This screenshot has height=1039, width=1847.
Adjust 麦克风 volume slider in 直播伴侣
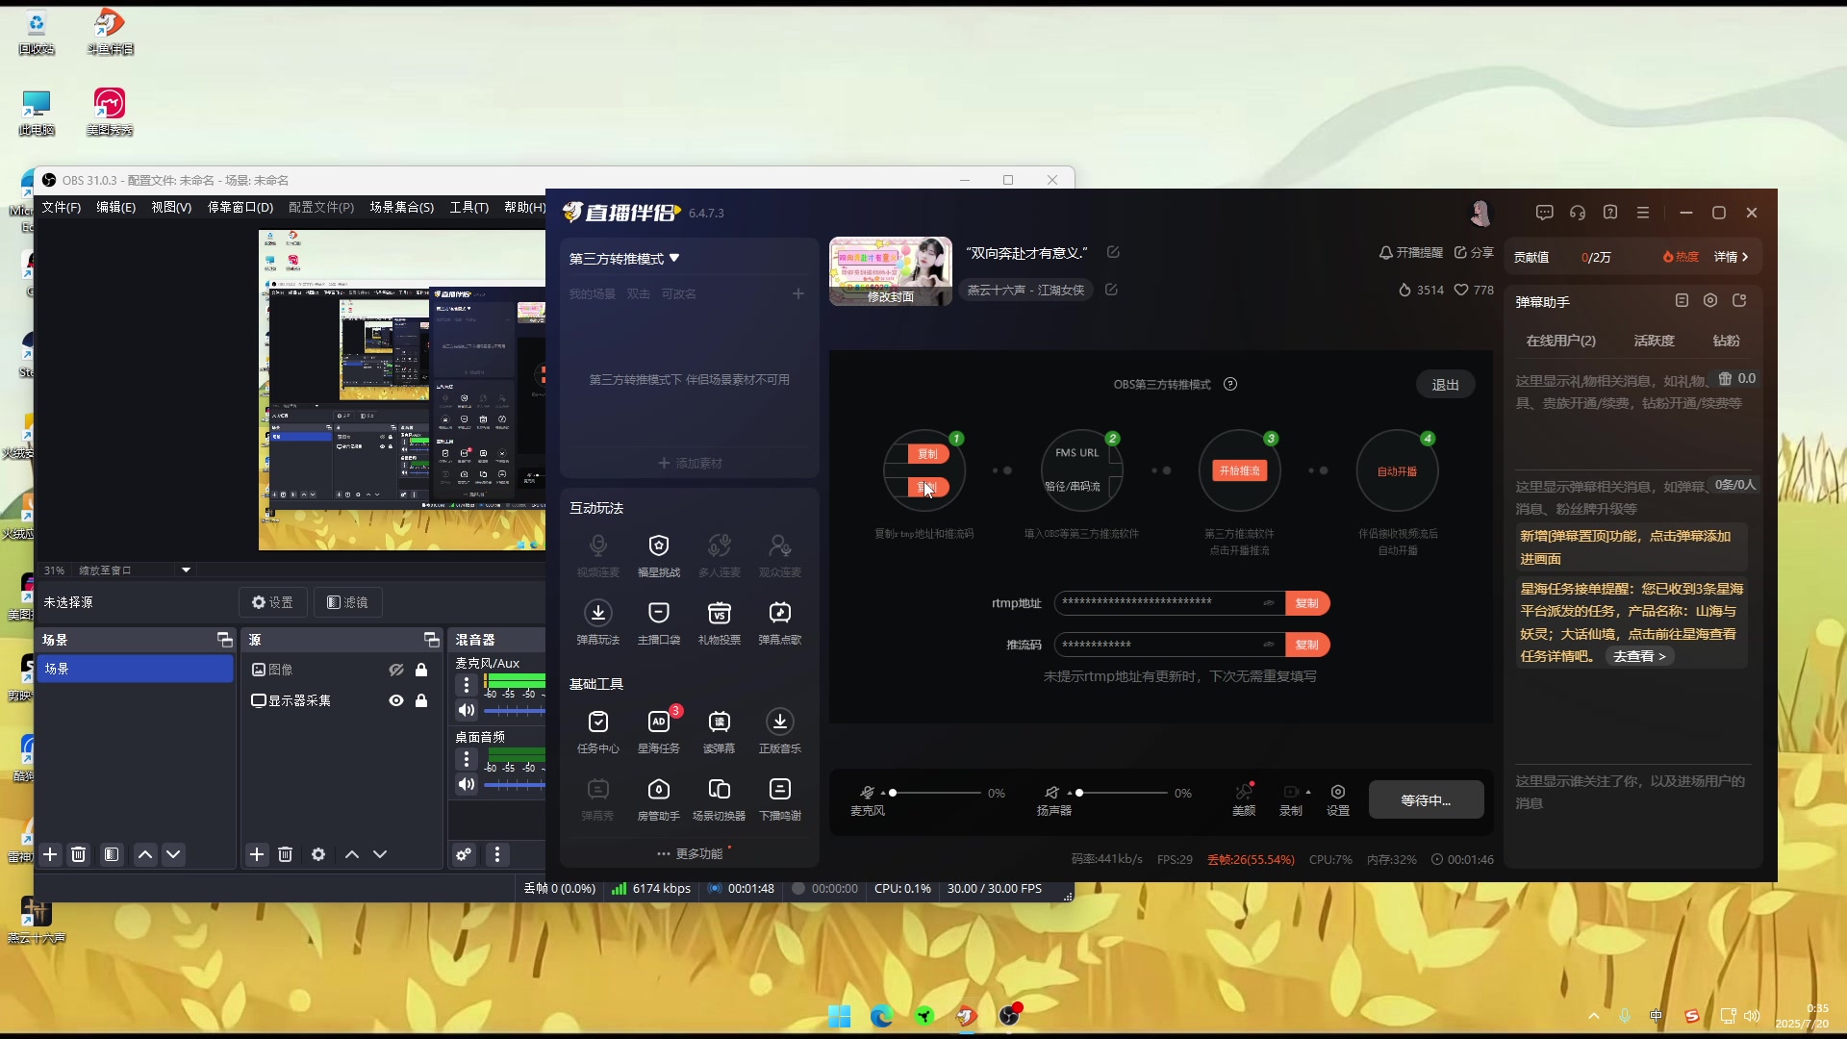936,793
